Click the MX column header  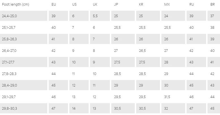(167, 5)
